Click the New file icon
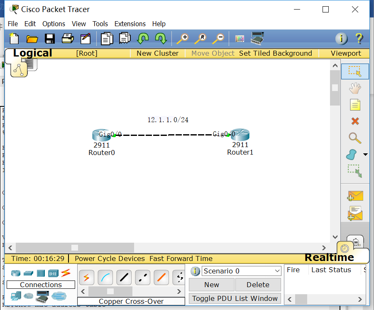 [x=14, y=39]
